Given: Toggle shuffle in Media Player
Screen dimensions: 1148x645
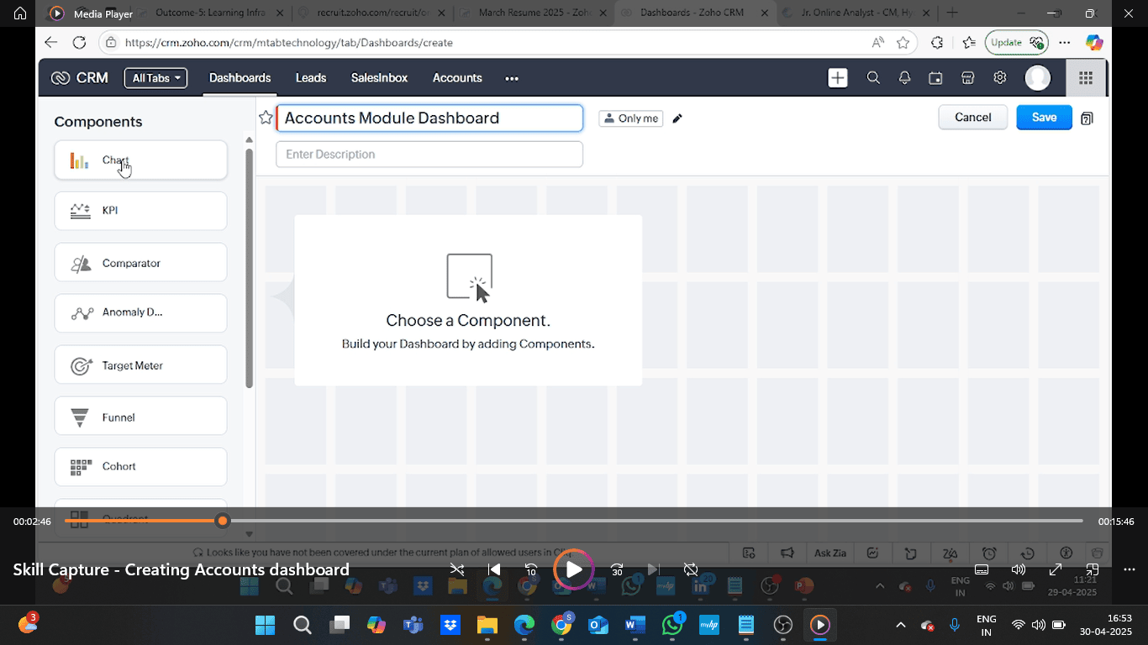Looking at the screenshot, I should [456, 569].
